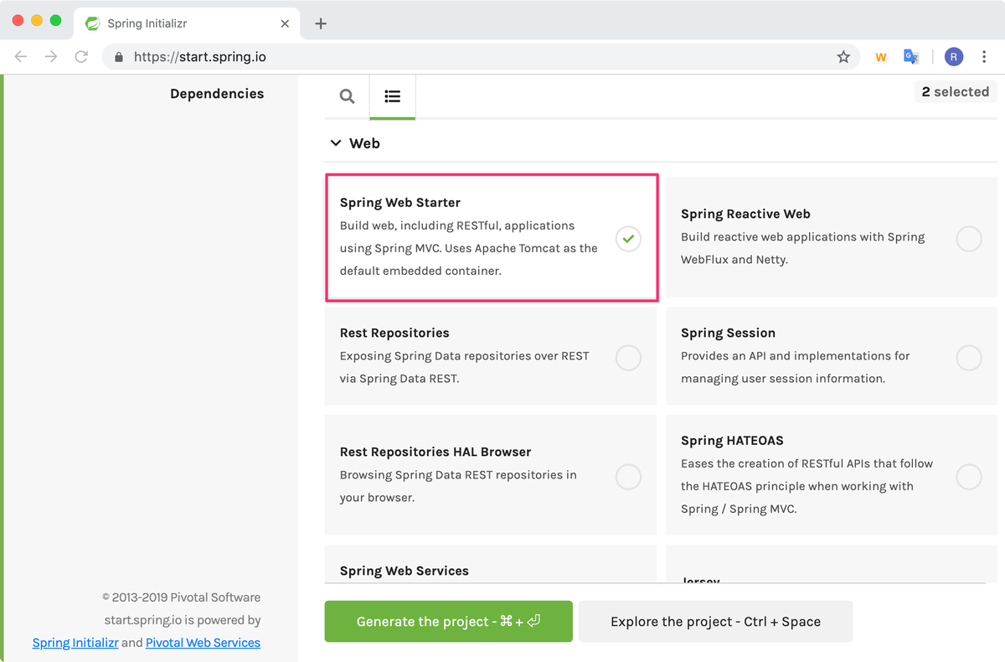Close the Spring Initializr browser tab

tap(285, 23)
